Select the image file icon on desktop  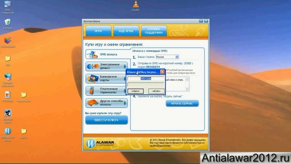(8, 95)
